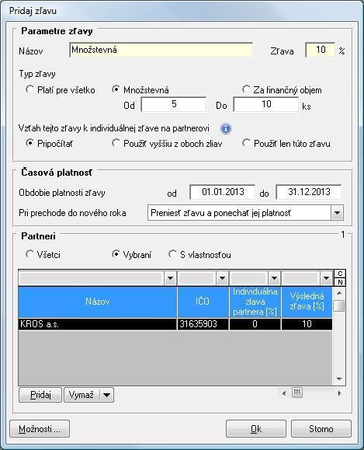Viewport: 364px width, 450px height.
Task: Click the horizontal scrollbar right arrow
Action: [x=340, y=393]
